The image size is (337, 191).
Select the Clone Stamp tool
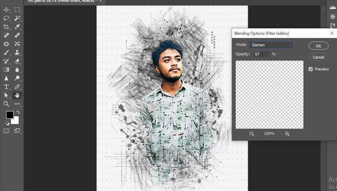point(17,53)
